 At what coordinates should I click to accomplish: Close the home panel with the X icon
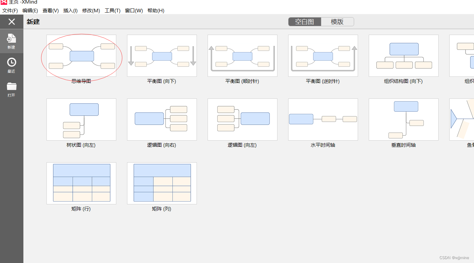(x=12, y=22)
